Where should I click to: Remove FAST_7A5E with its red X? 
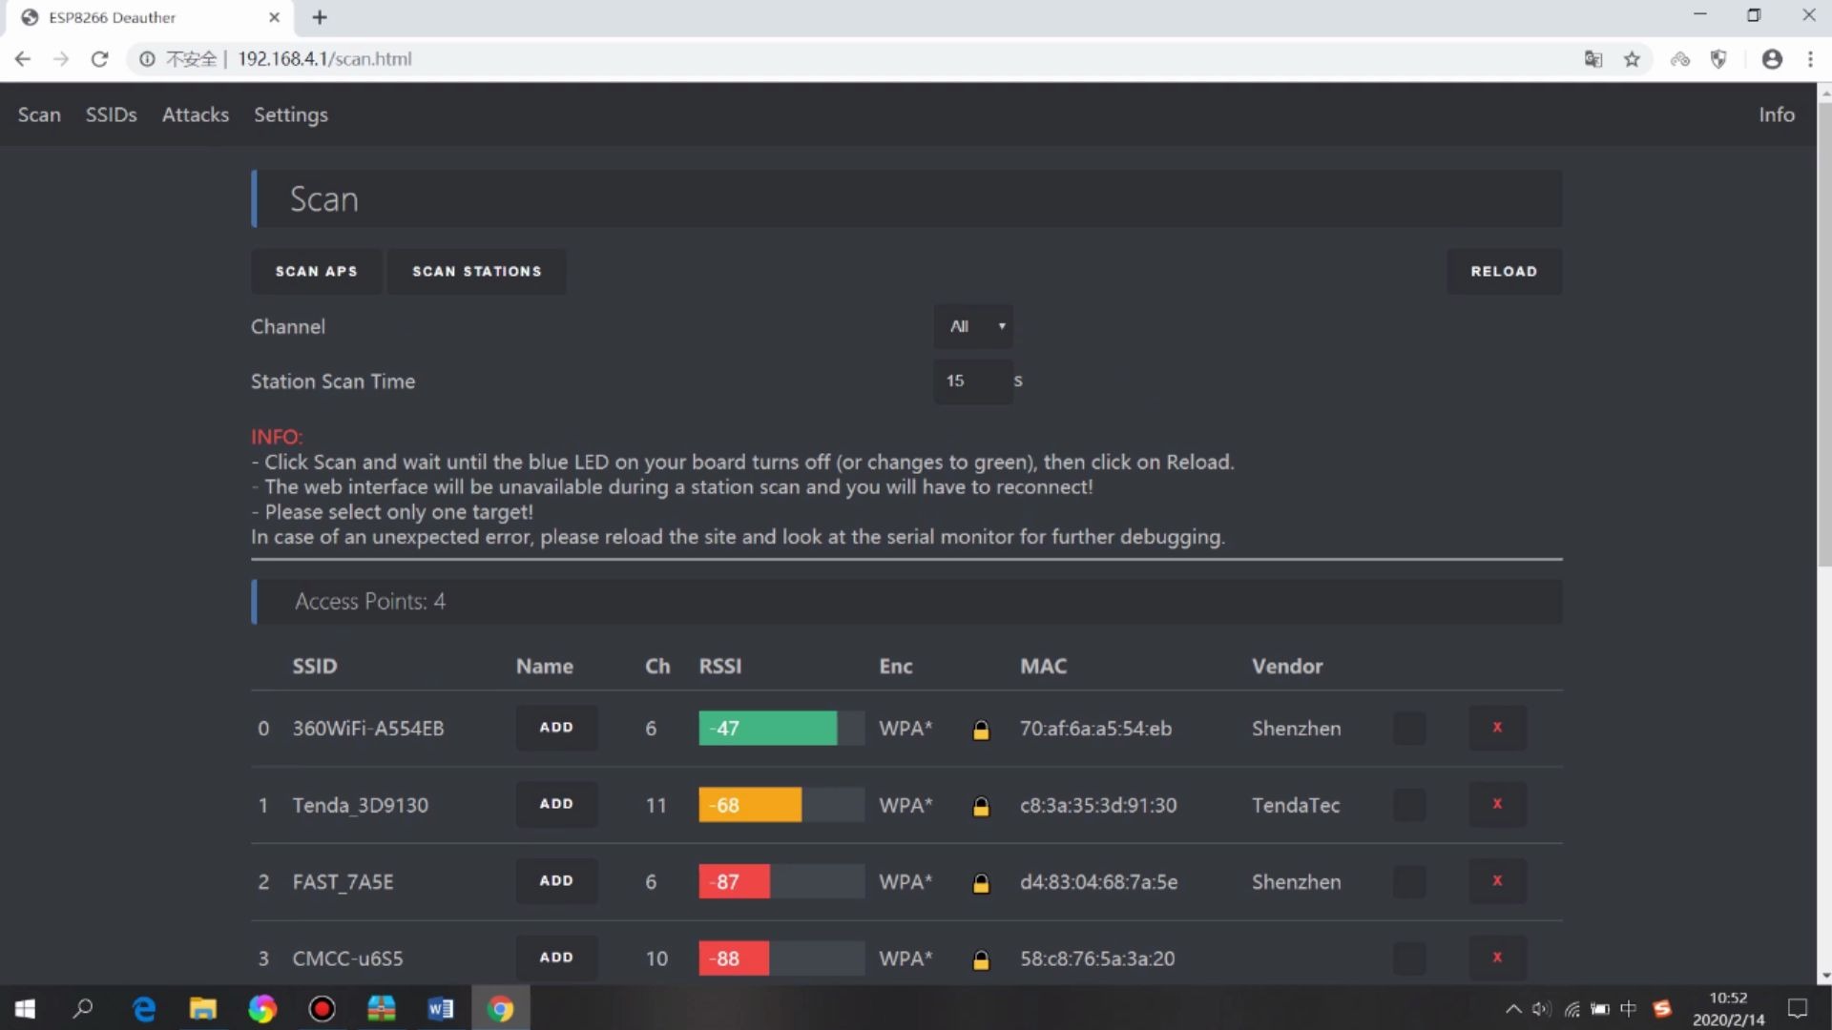[x=1497, y=881]
